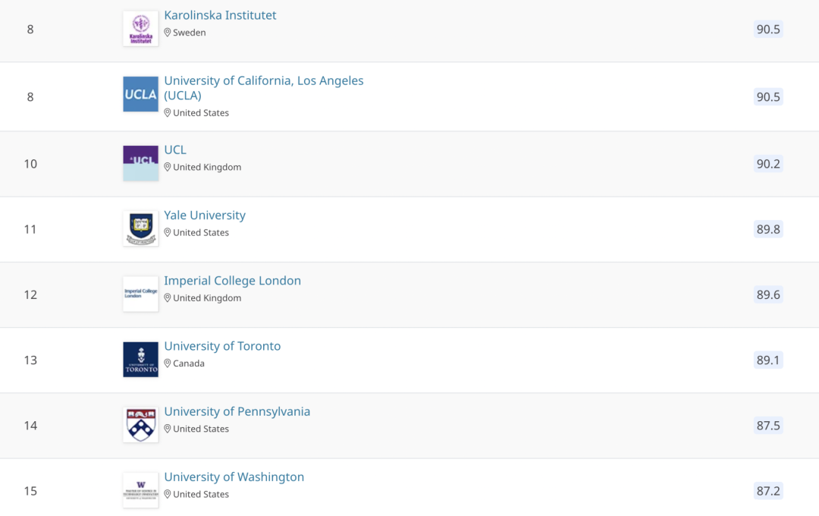Open the UCL university link
The image size is (819, 516).
coord(175,149)
